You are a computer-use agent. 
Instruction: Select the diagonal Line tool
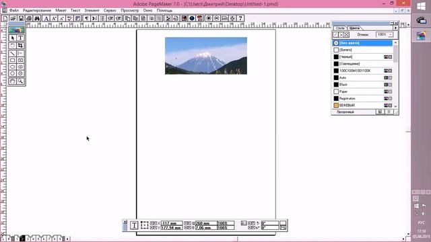click(12, 53)
